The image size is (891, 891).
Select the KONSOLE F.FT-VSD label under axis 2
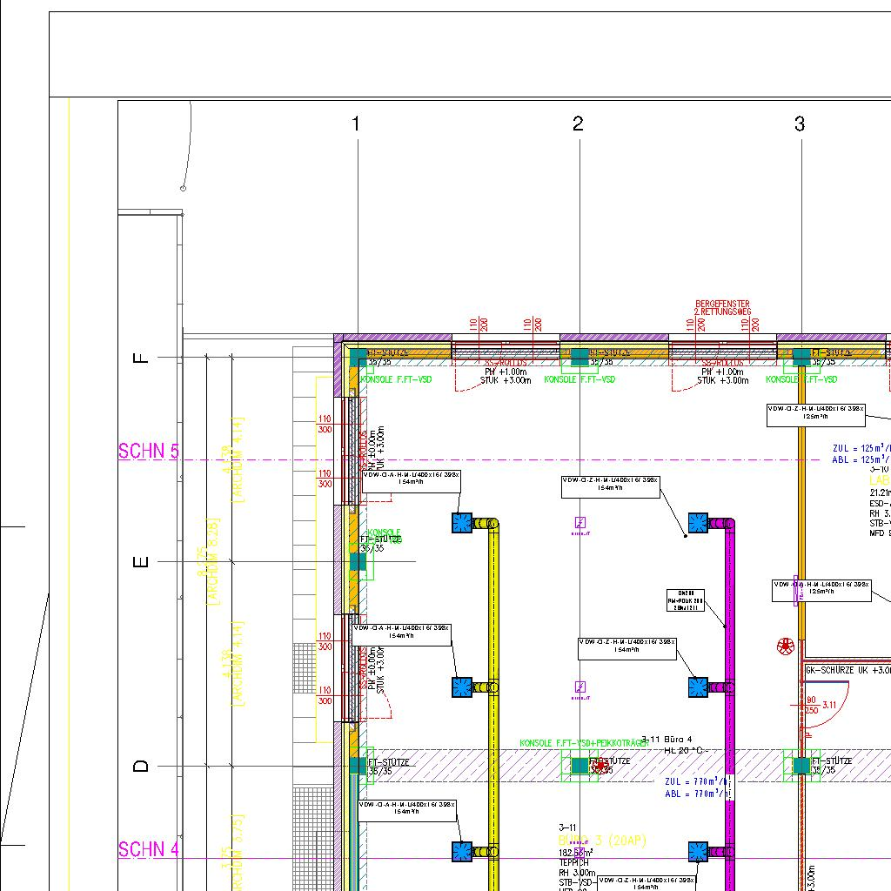[579, 379]
